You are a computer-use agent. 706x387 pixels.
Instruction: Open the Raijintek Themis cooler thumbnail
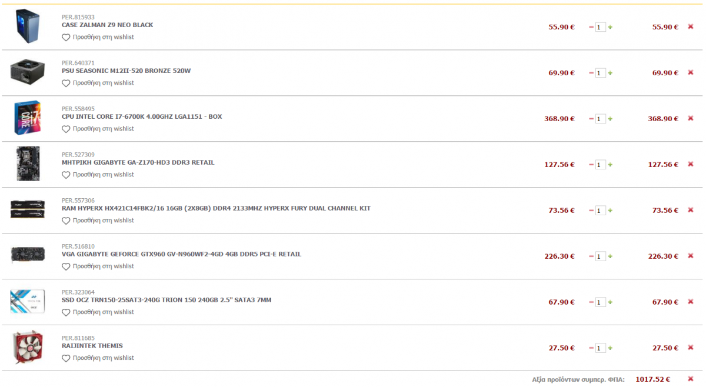coord(28,347)
